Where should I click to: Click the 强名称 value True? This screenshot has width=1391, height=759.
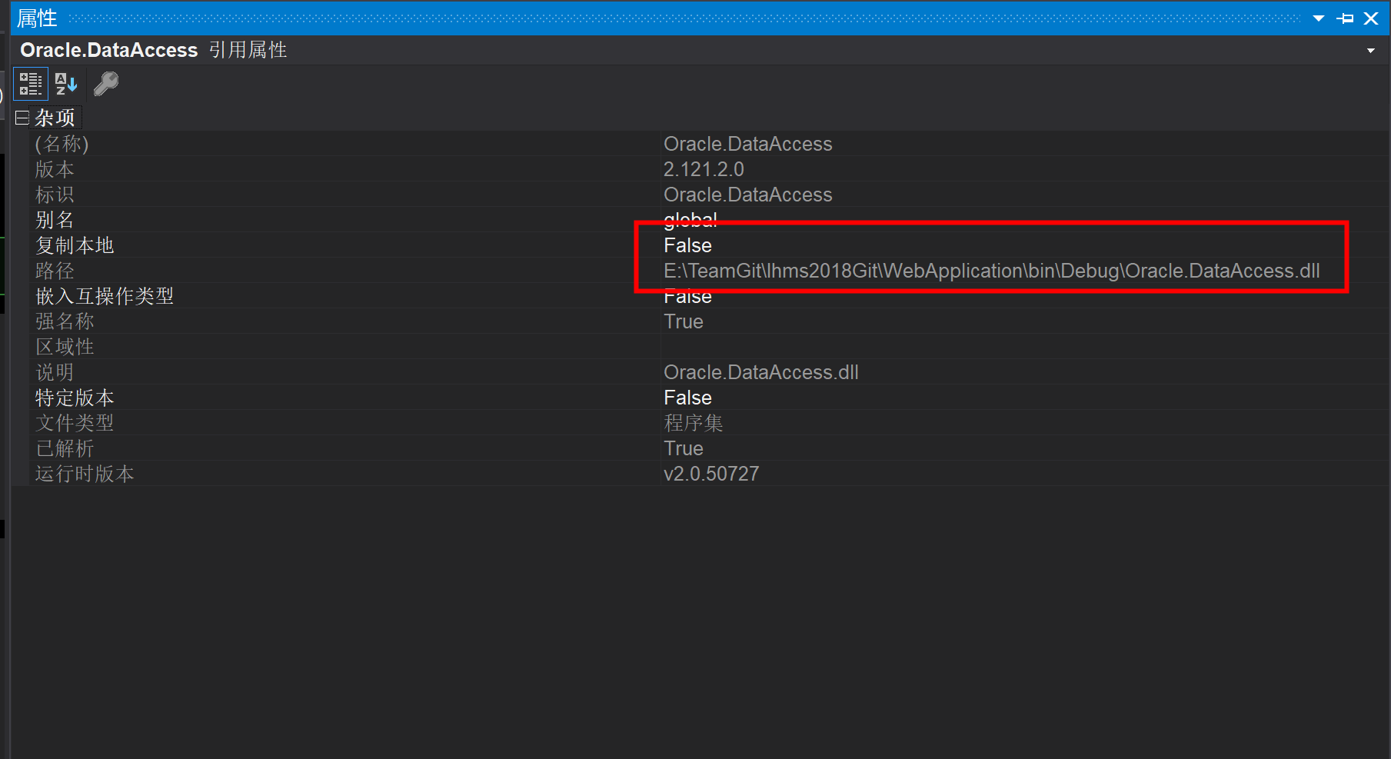pyautogui.click(x=684, y=321)
